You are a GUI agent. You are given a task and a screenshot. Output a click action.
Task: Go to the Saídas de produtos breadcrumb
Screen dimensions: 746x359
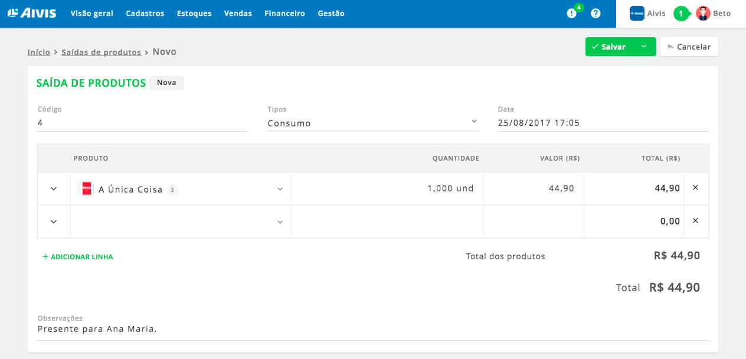(x=101, y=52)
